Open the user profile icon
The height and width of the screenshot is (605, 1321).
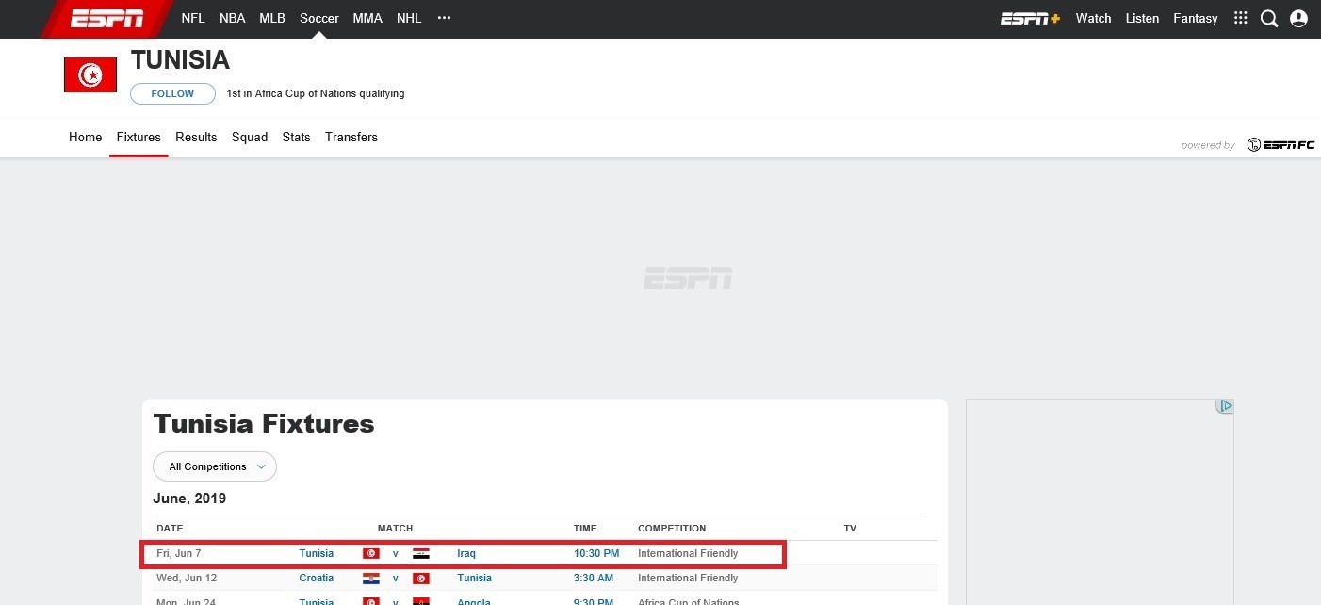click(1298, 19)
